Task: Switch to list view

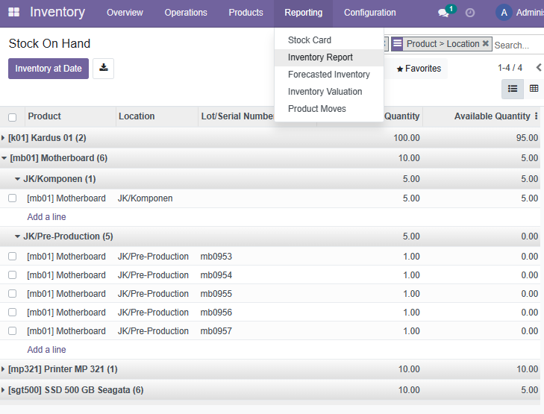Action: click(x=513, y=89)
